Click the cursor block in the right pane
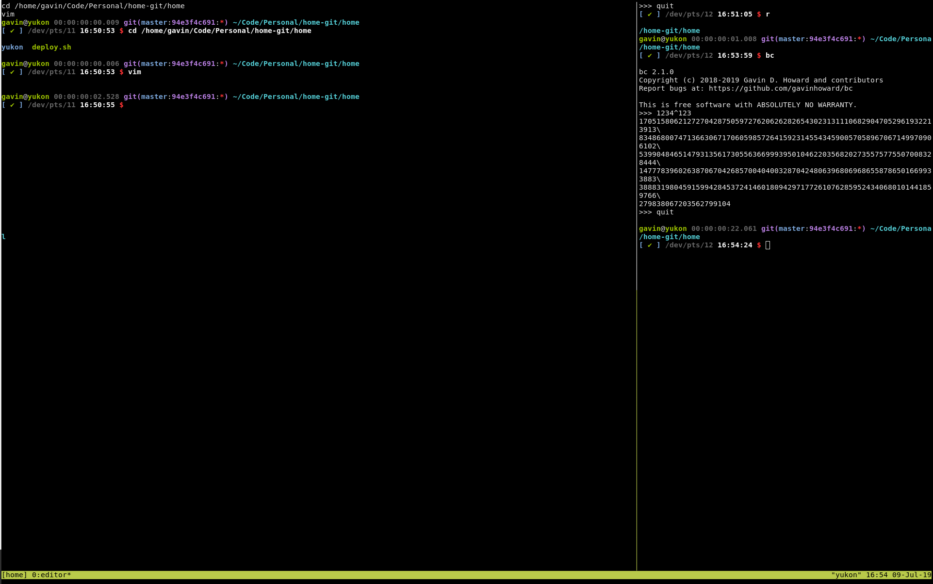This screenshot has width=933, height=584. 768,245
